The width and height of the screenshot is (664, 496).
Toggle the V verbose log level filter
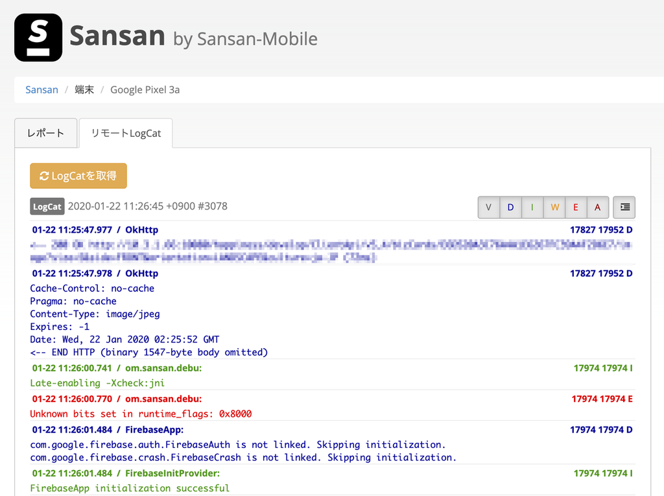point(489,207)
